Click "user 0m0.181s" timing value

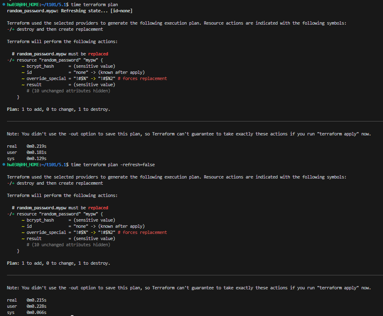(x=36, y=152)
